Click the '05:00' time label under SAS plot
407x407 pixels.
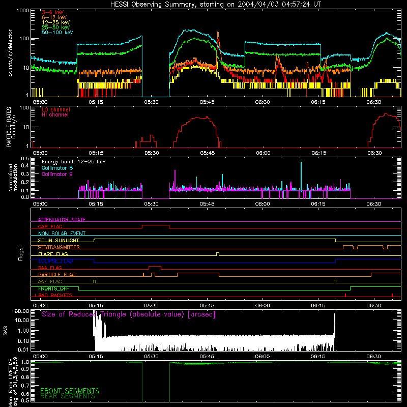[40, 357]
